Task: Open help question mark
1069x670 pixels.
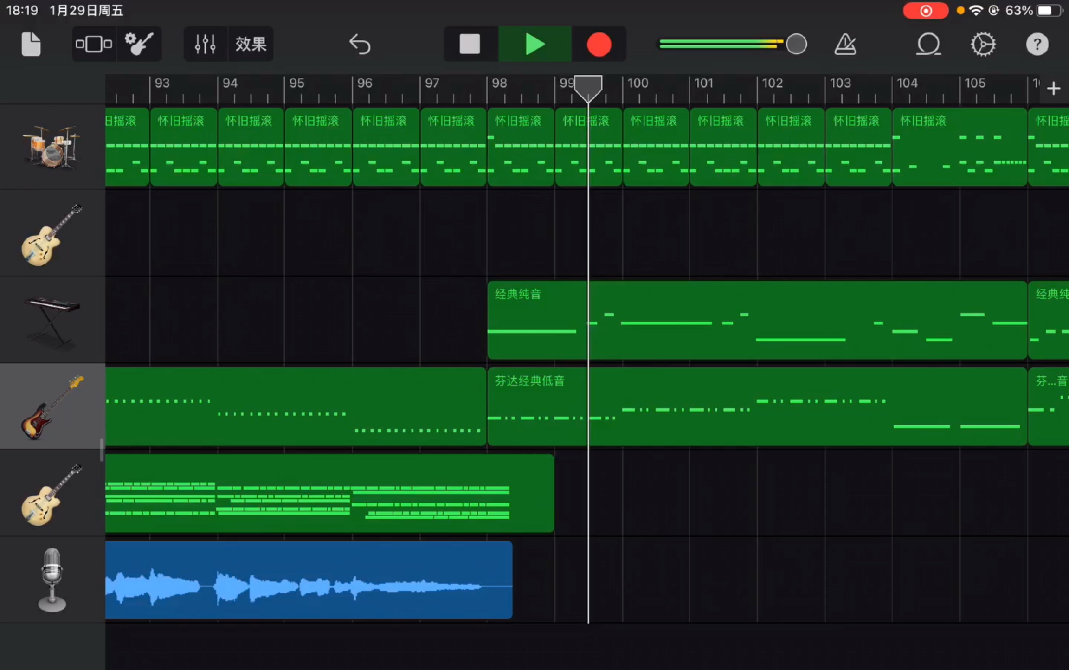Action: 1037,44
